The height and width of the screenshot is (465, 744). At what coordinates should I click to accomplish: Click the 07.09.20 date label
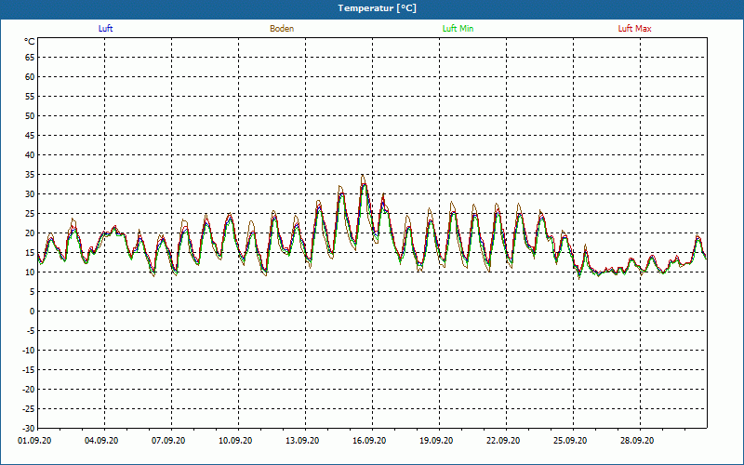(168, 441)
